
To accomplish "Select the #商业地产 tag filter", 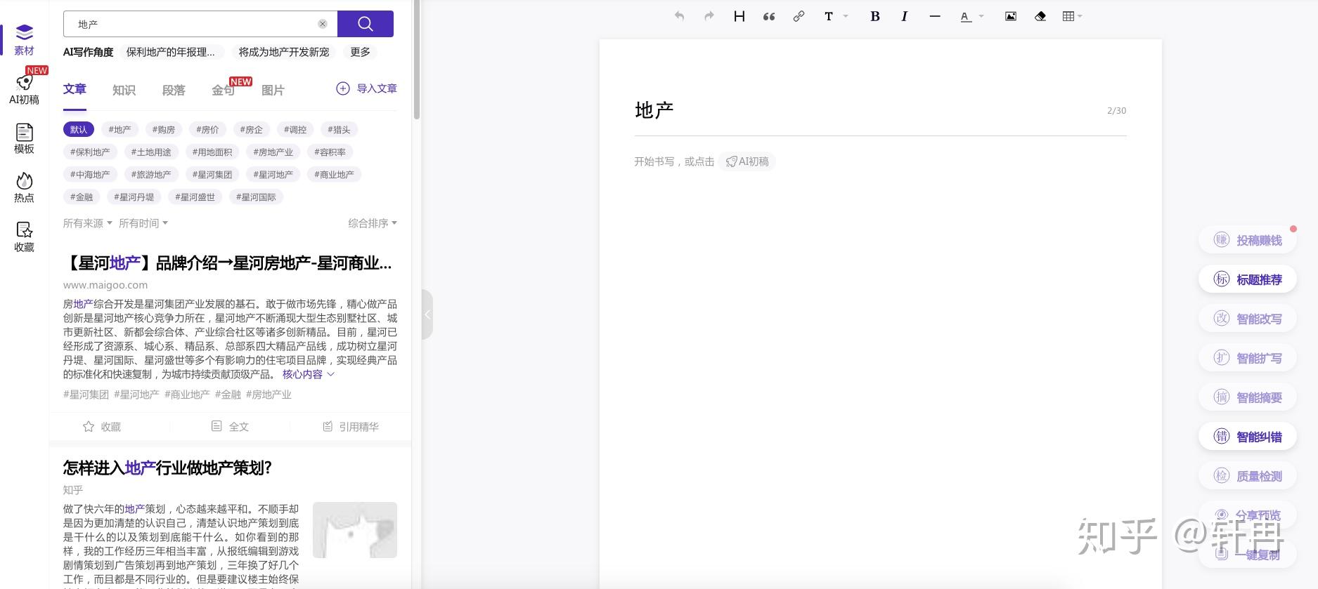I will point(335,174).
